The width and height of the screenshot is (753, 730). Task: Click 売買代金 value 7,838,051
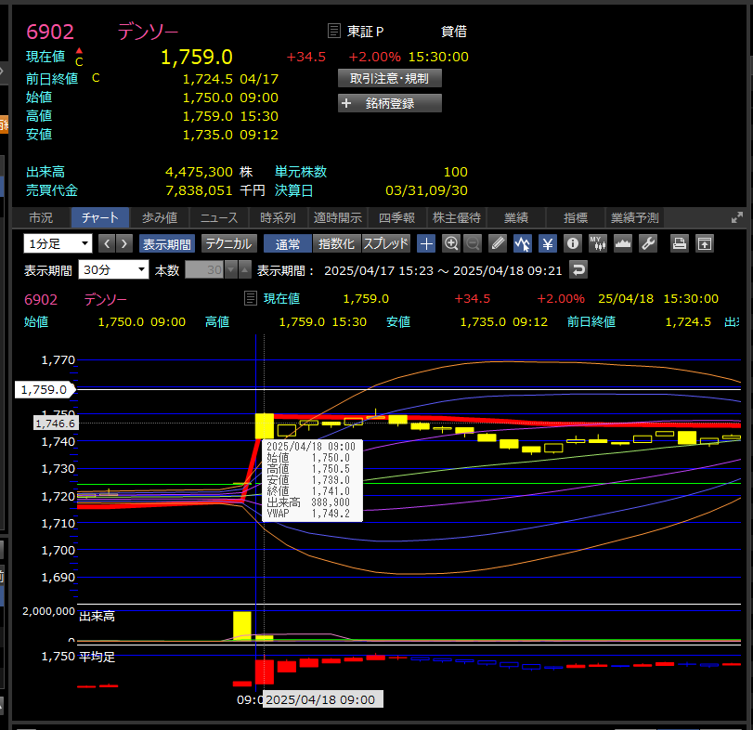point(199,190)
